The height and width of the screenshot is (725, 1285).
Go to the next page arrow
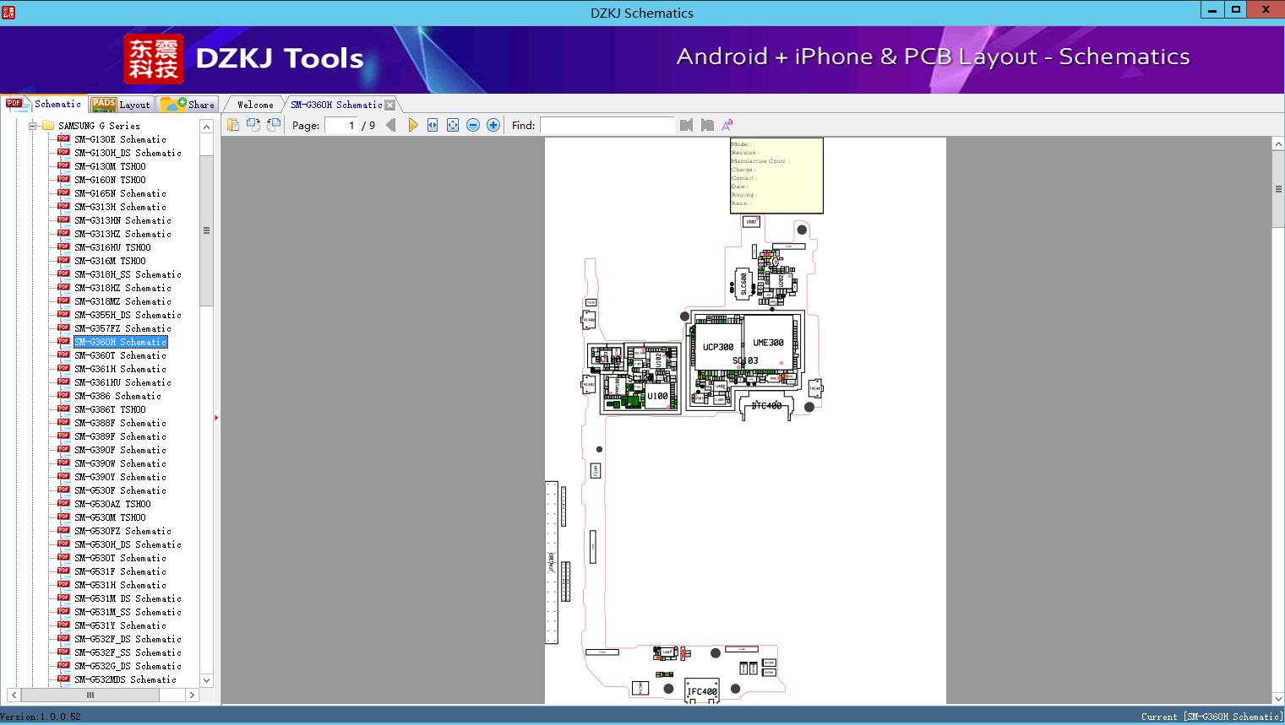point(412,125)
